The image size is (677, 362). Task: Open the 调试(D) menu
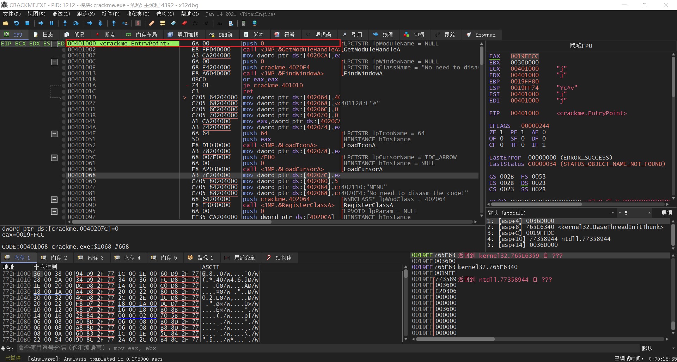[61, 14]
